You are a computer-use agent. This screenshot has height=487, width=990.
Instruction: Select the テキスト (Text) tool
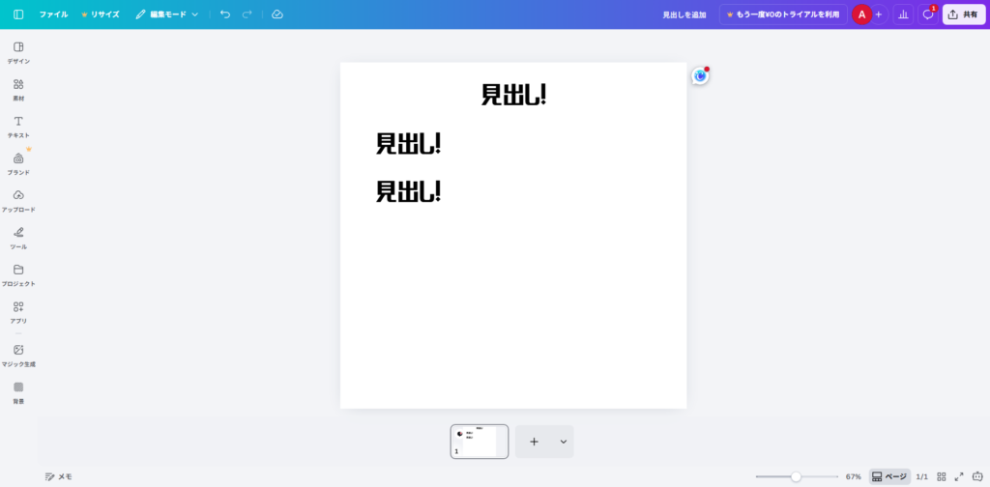click(x=18, y=126)
